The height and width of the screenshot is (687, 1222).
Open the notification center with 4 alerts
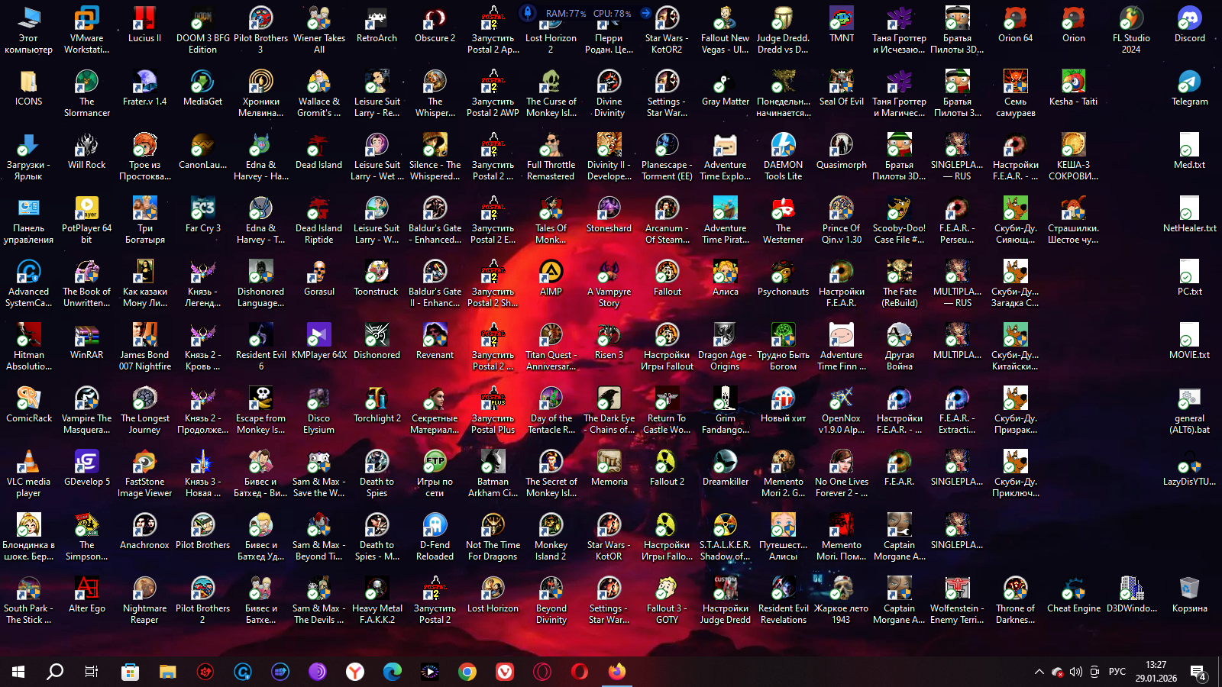1198,672
